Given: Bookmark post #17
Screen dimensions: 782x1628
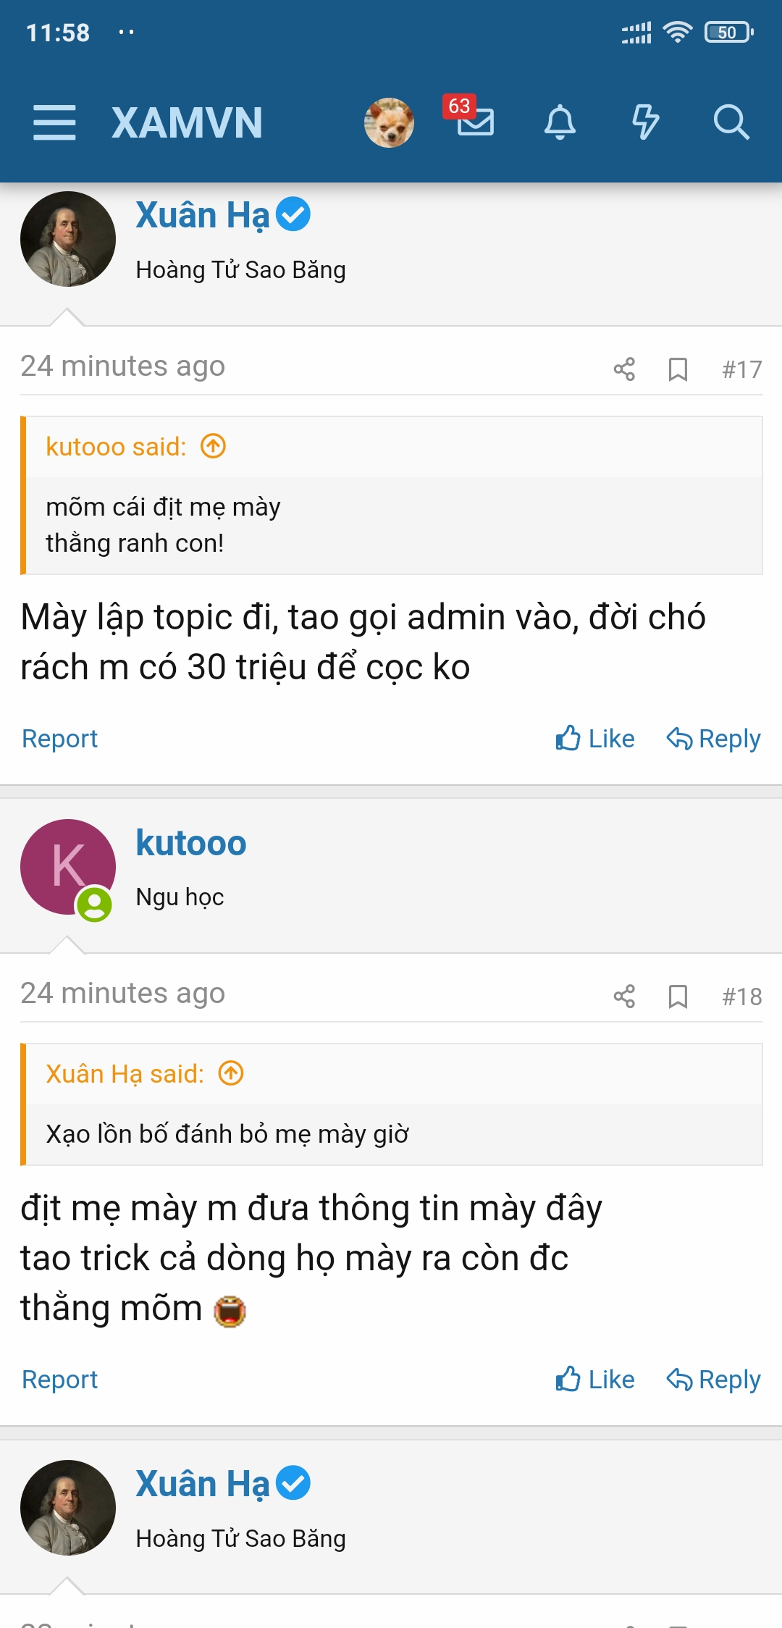Looking at the screenshot, I should click(678, 369).
